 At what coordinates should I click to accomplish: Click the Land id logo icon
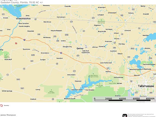[125, 115]
